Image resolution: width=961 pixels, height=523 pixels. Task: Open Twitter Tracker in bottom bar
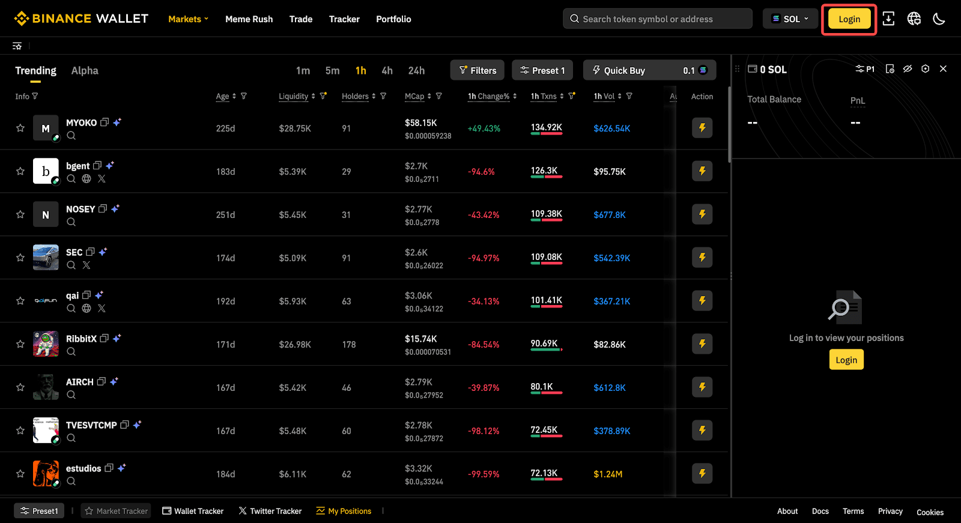pos(270,511)
